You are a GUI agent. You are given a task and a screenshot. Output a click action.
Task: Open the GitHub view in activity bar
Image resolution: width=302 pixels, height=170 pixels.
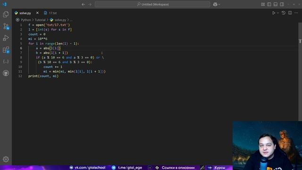(6, 73)
